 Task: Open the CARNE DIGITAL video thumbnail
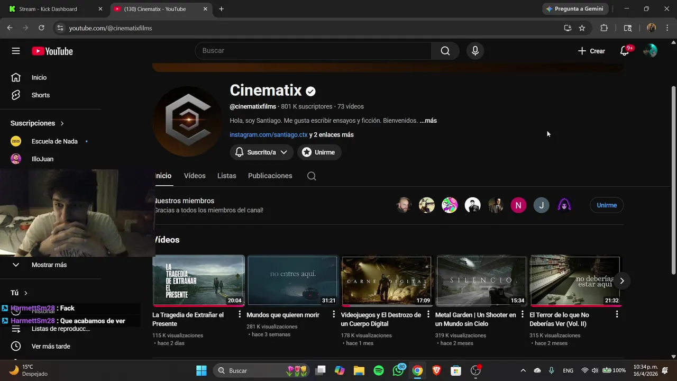click(x=387, y=281)
